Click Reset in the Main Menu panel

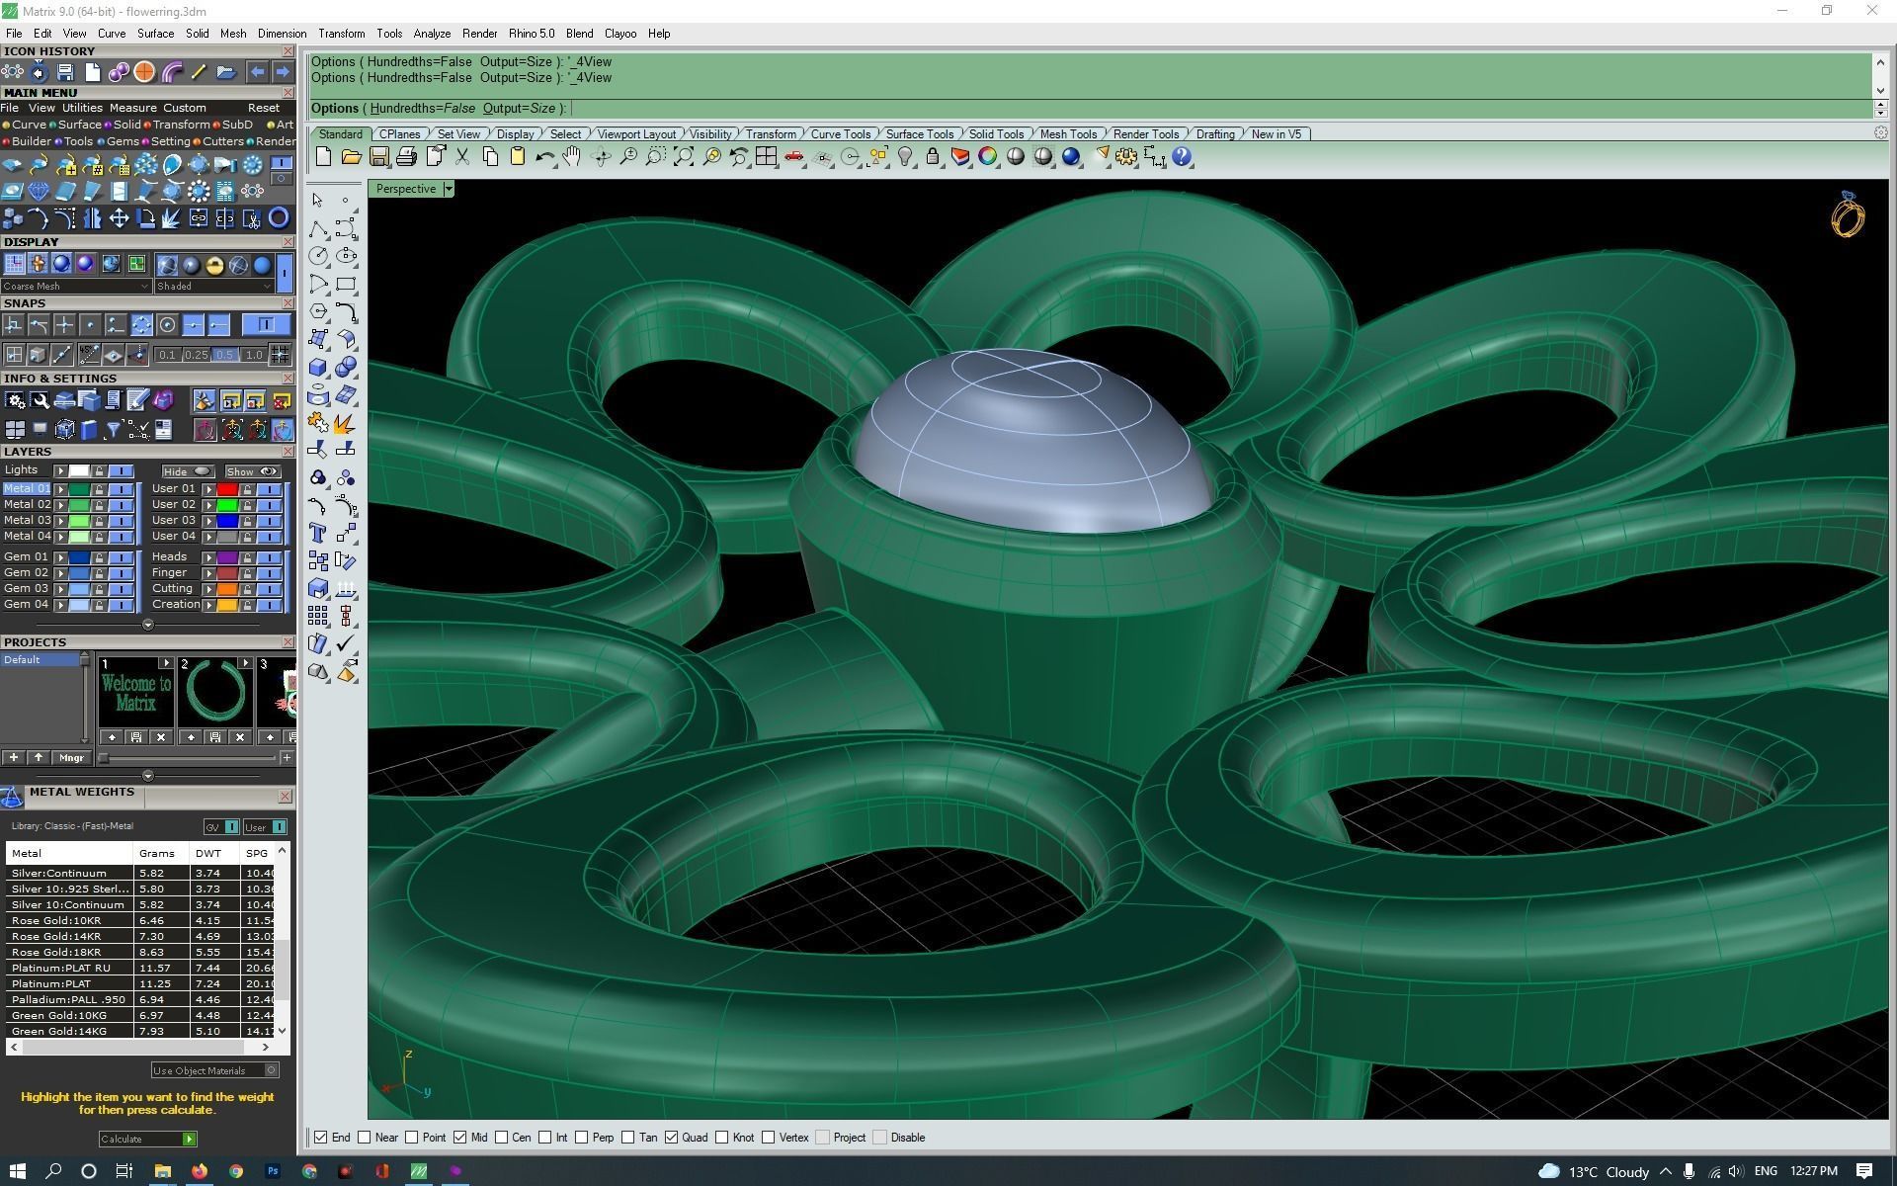click(264, 108)
